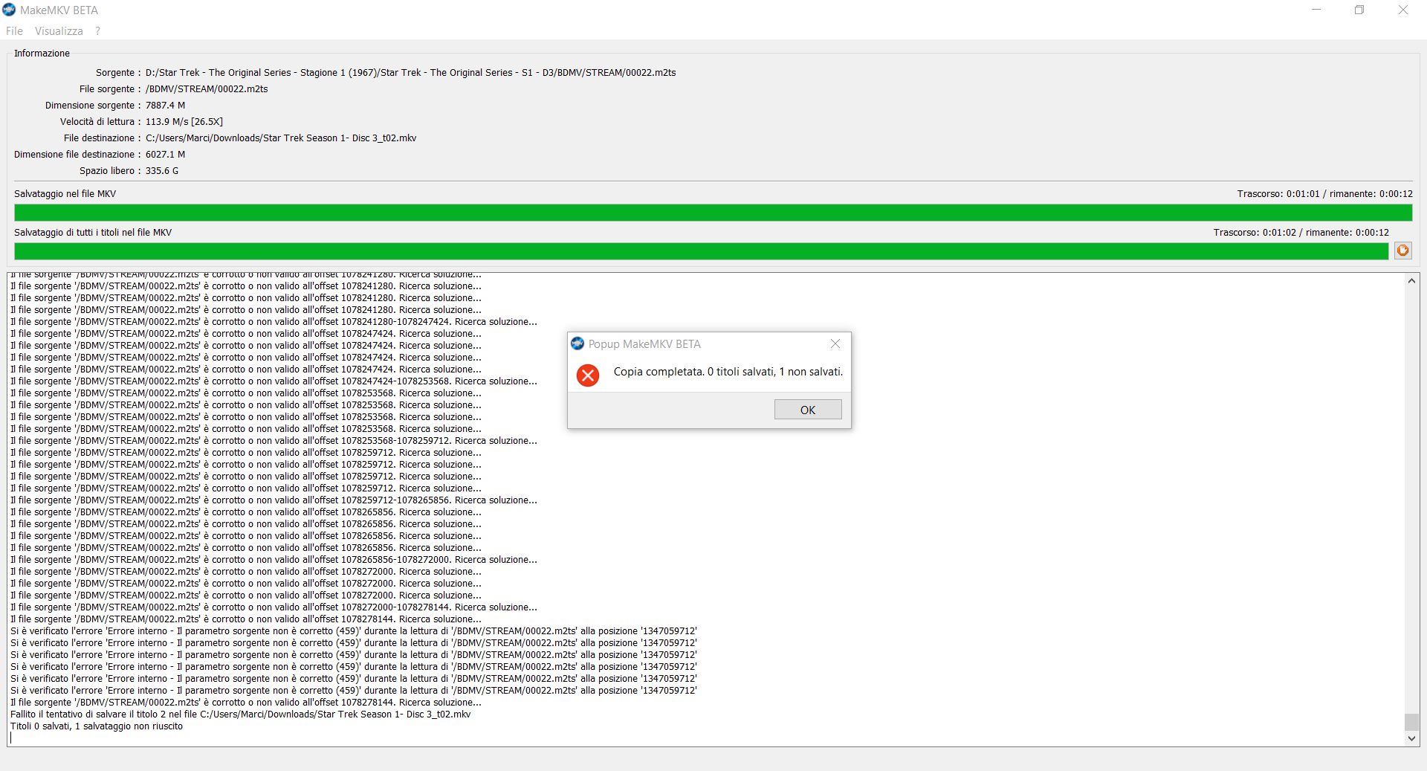
Task: Click the Sorgente path value
Action: pyautogui.click(x=410, y=73)
